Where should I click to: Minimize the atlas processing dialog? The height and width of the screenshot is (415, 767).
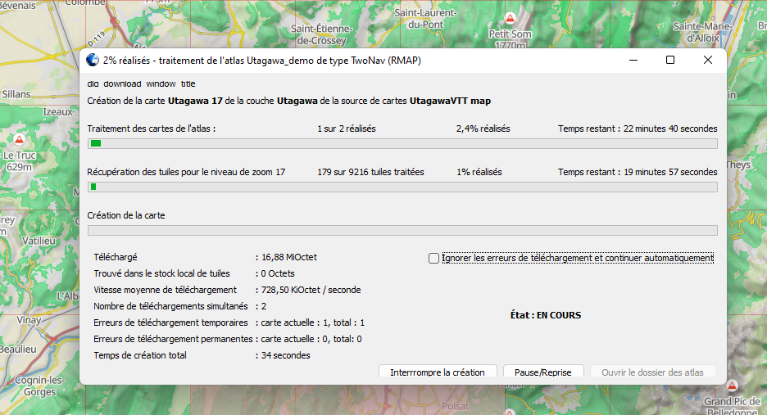(633, 60)
